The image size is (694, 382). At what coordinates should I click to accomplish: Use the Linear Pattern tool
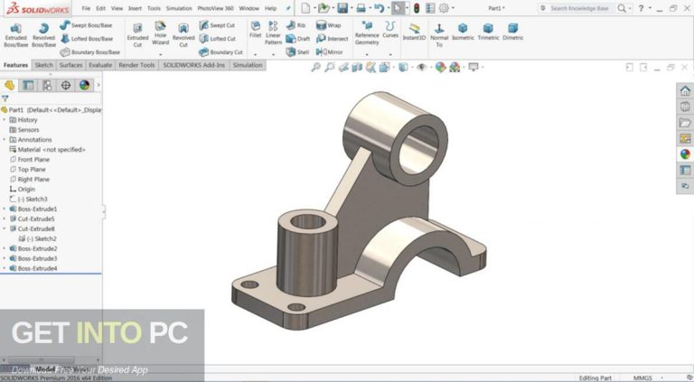tap(273, 33)
